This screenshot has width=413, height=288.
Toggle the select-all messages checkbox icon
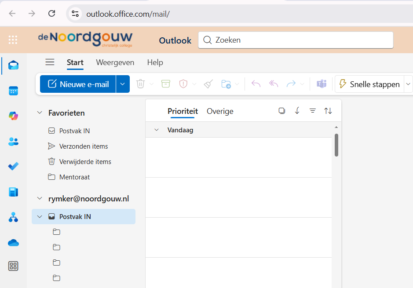(282, 111)
